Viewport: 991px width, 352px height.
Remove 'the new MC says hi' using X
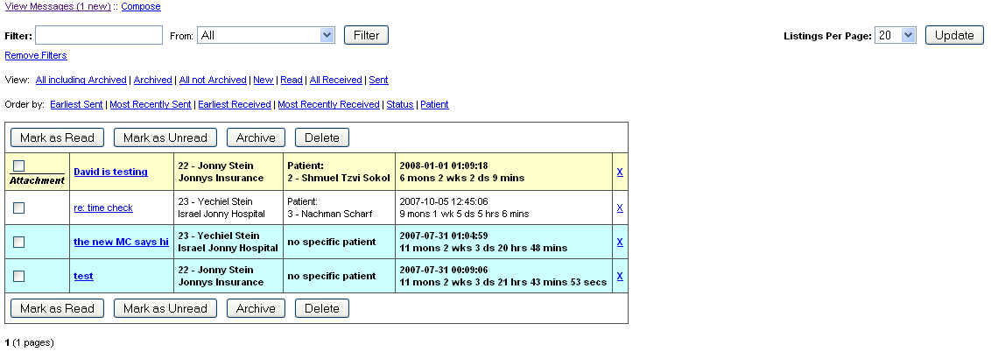[620, 242]
